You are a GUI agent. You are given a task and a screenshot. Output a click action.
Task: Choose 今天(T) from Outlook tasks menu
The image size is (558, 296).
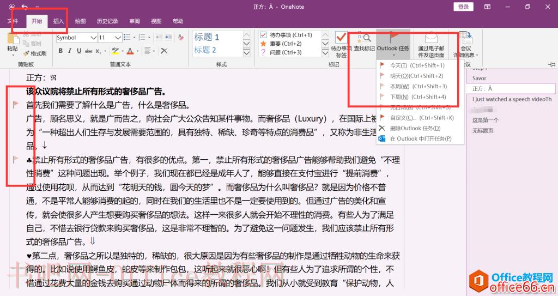[x=420, y=65]
